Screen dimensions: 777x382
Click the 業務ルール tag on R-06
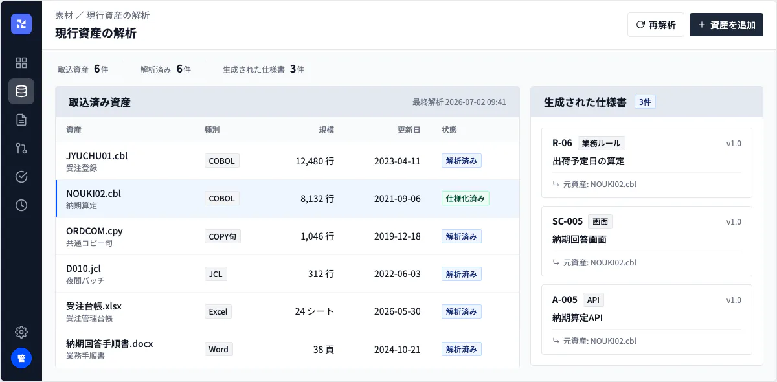pos(602,143)
